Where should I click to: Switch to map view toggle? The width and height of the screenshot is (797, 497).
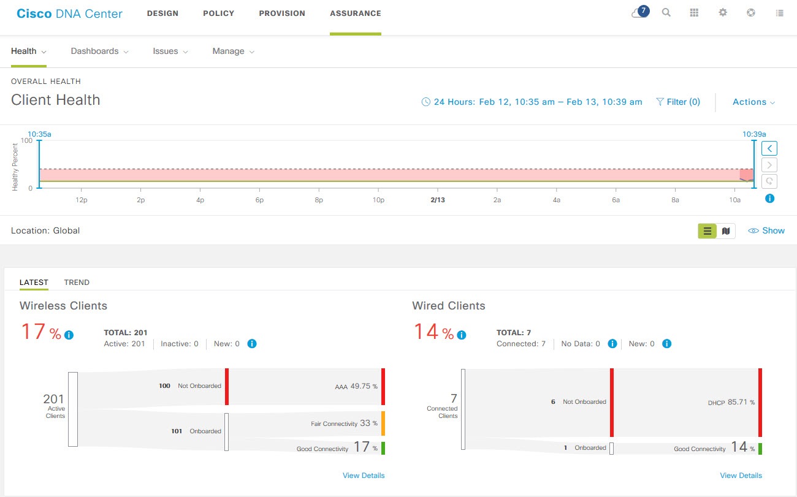726,231
